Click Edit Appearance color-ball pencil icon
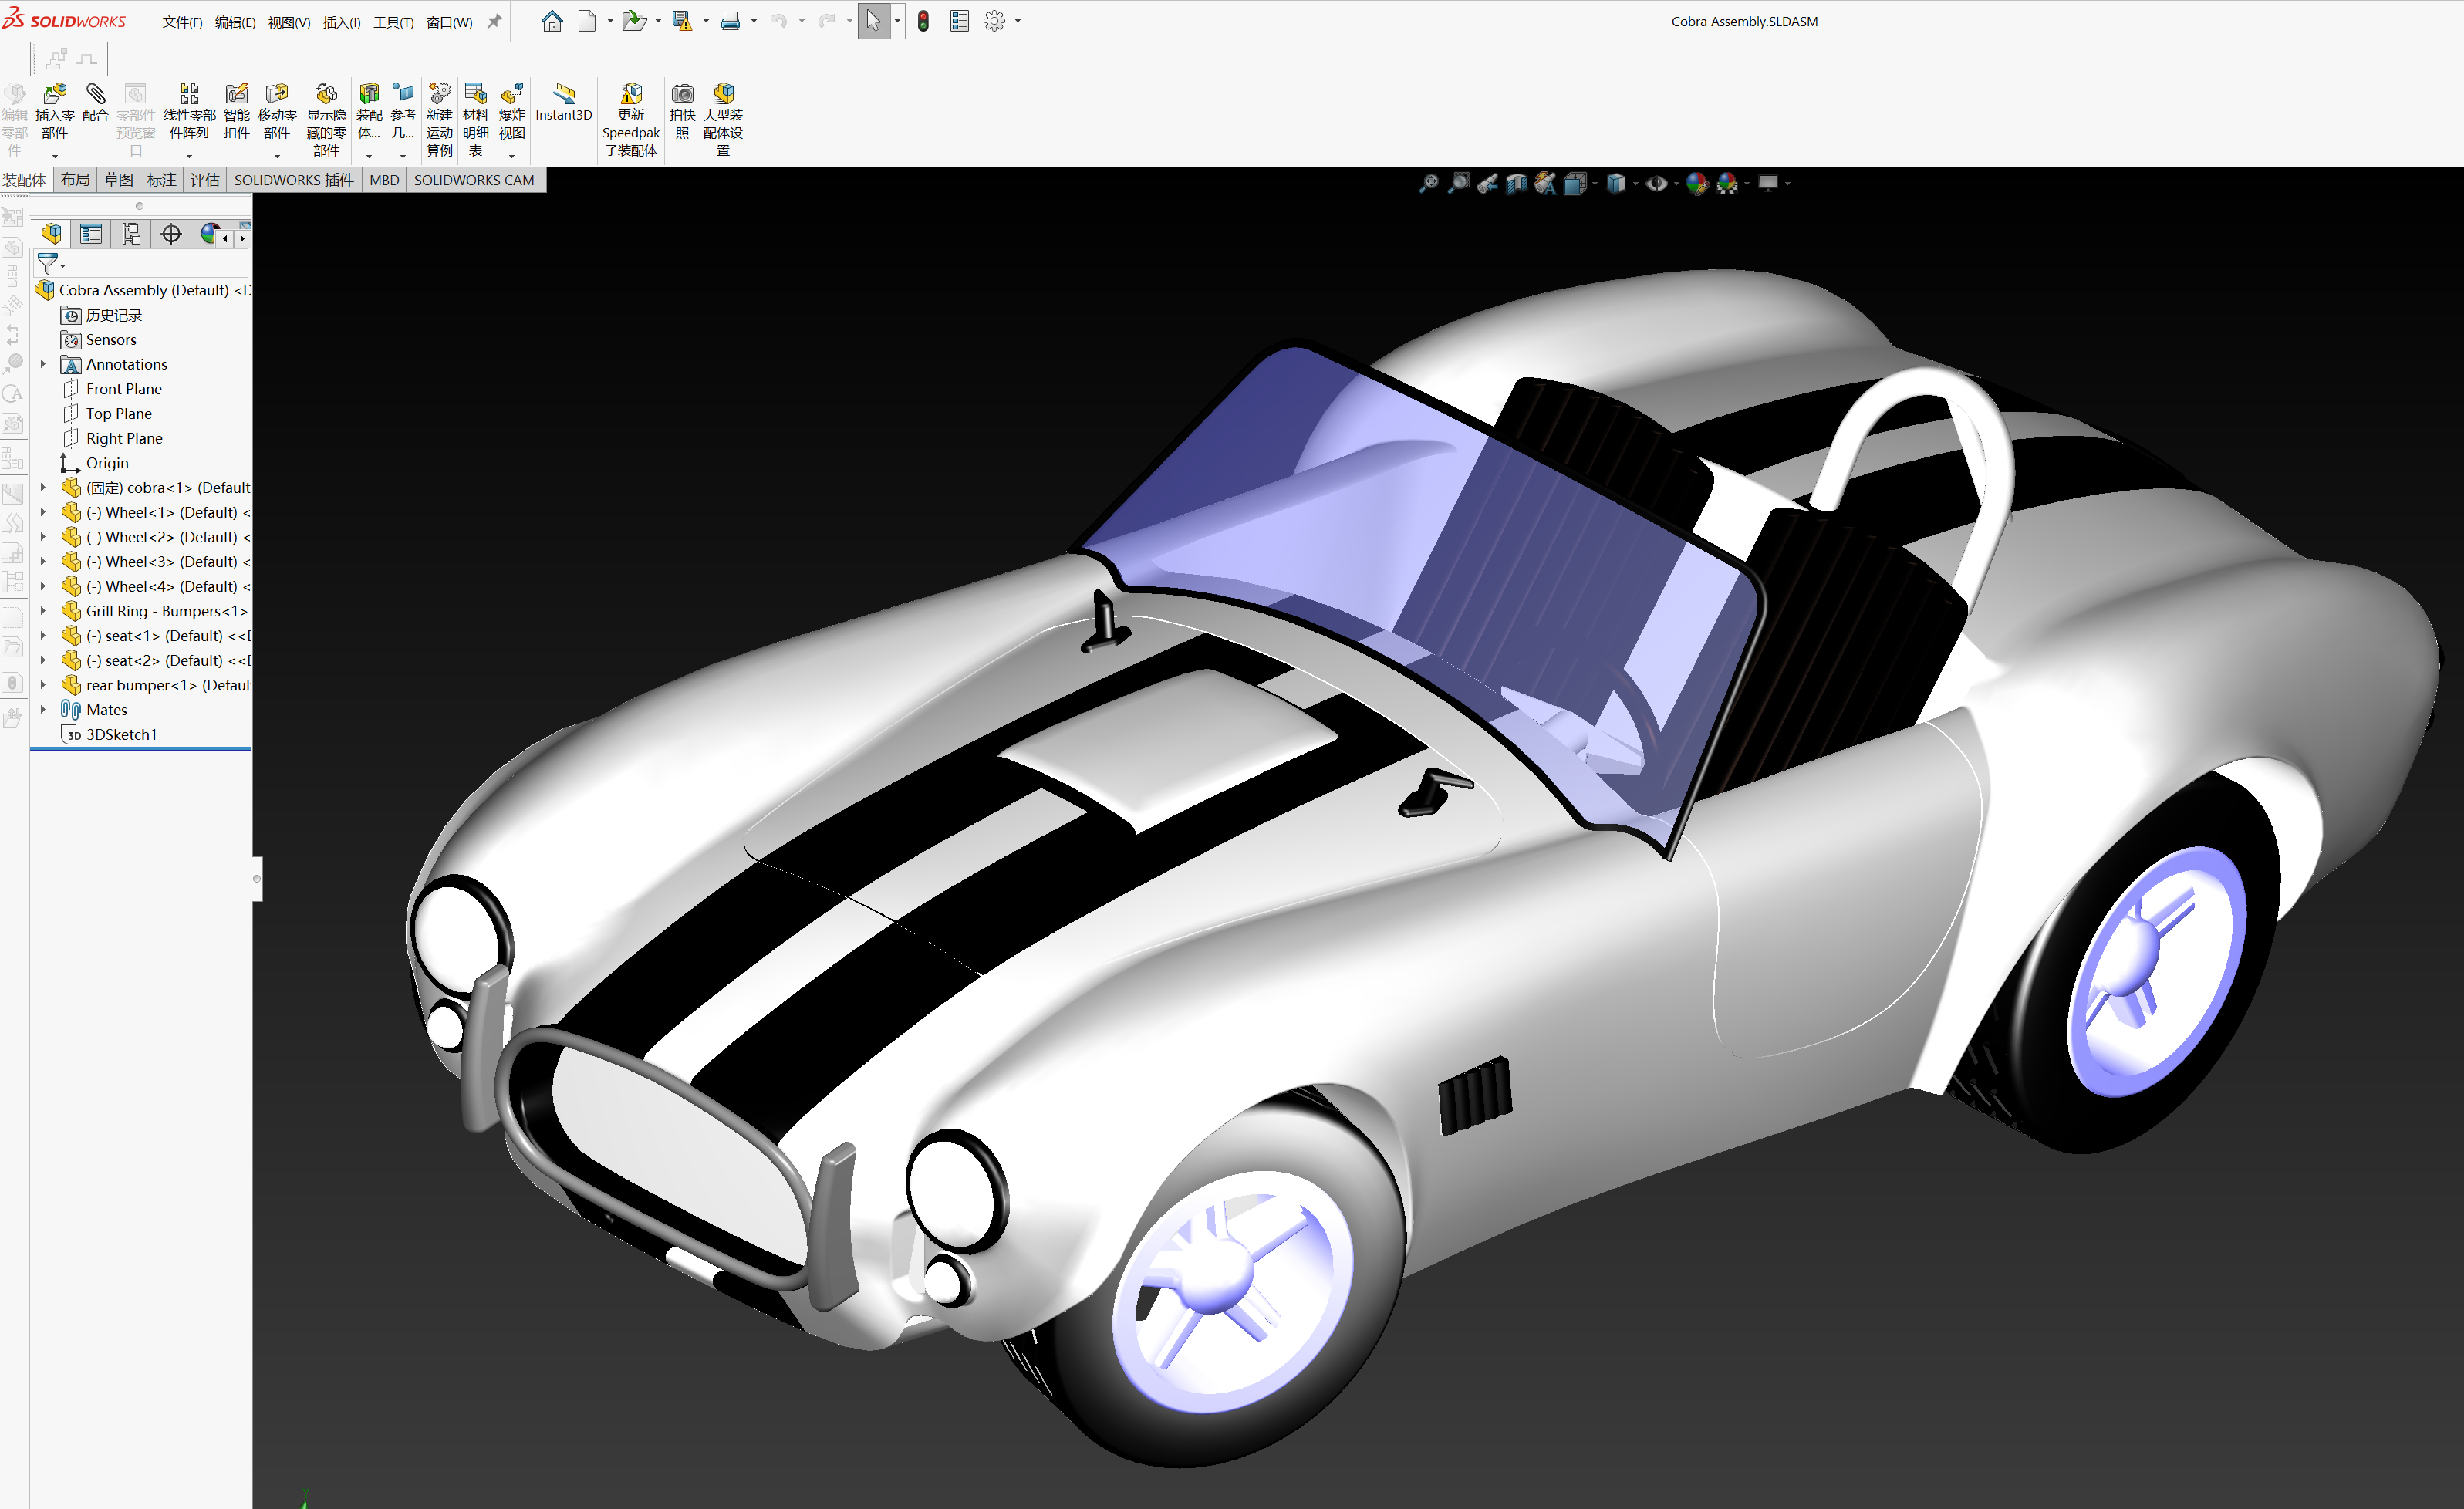 [x=1697, y=183]
